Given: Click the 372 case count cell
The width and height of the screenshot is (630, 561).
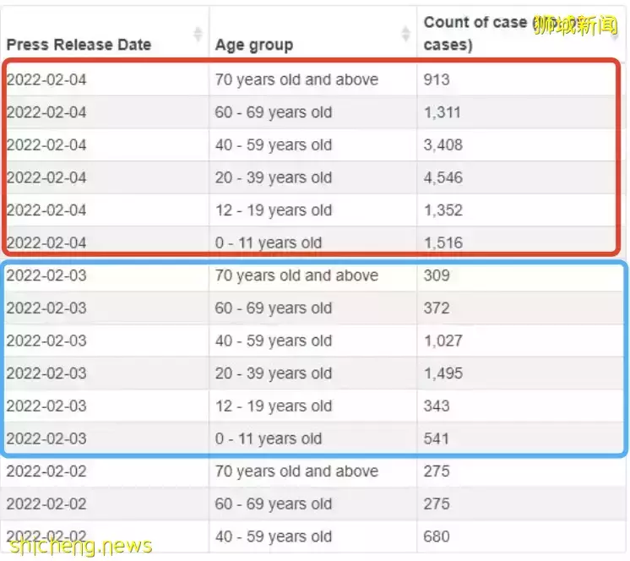Looking at the screenshot, I should click(x=437, y=308).
